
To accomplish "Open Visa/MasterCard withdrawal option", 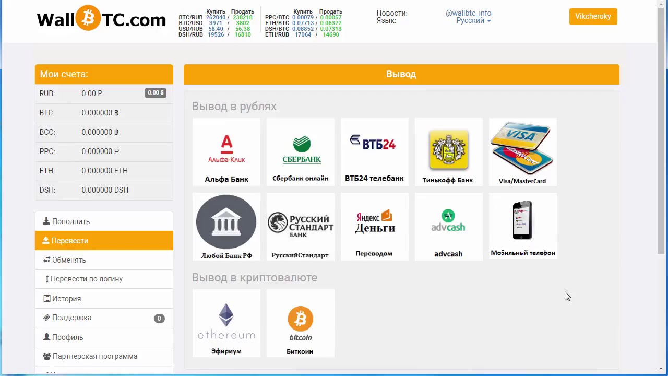I will point(522,152).
